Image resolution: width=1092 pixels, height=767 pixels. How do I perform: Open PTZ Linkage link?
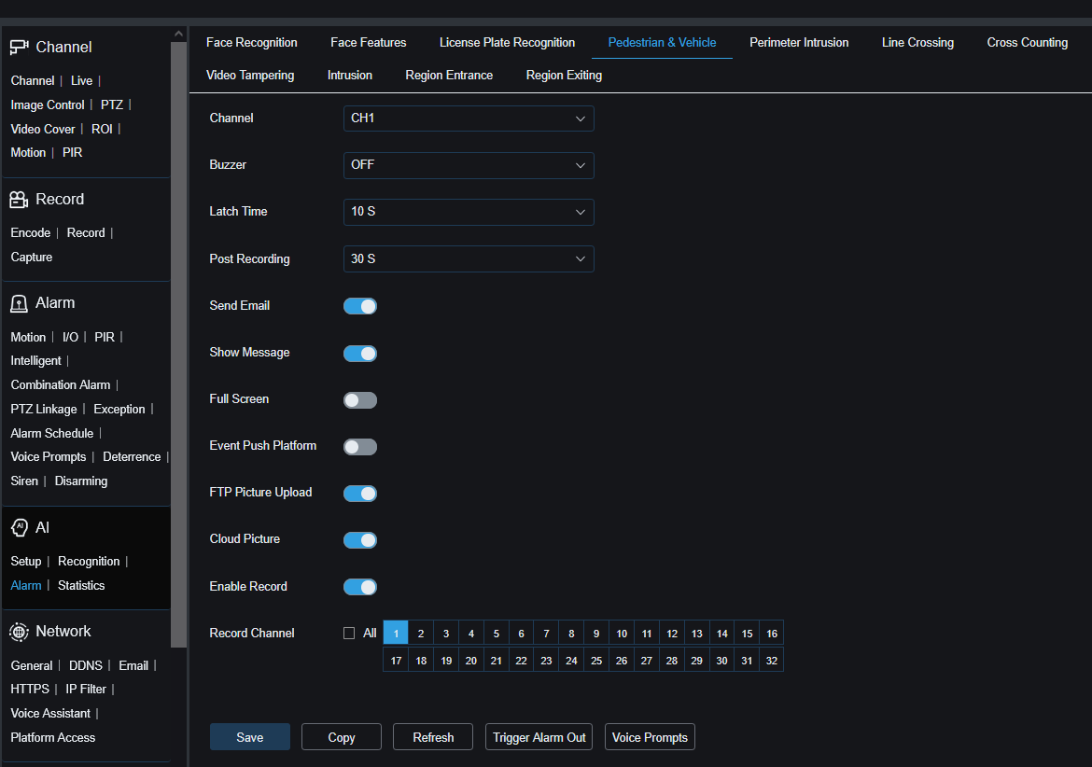coord(44,410)
